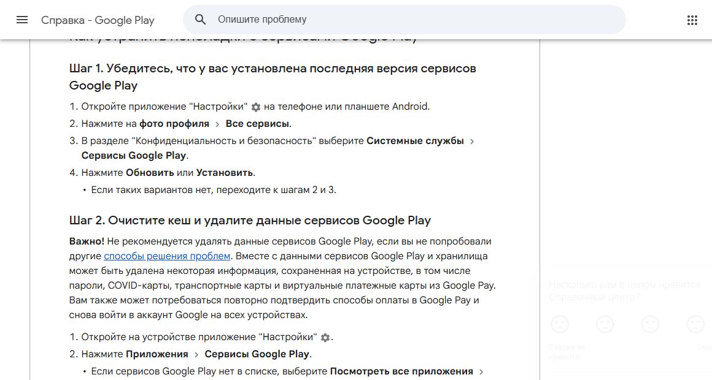This screenshot has height=380, width=712.
Task: Click the bold "фото профиля" text
Action: 174,123
